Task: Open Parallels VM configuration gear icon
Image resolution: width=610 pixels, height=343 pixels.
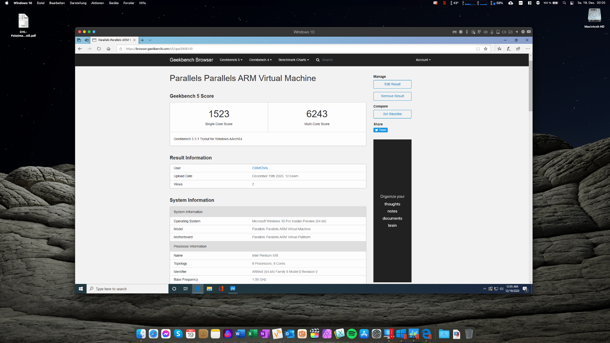Action: [523, 32]
